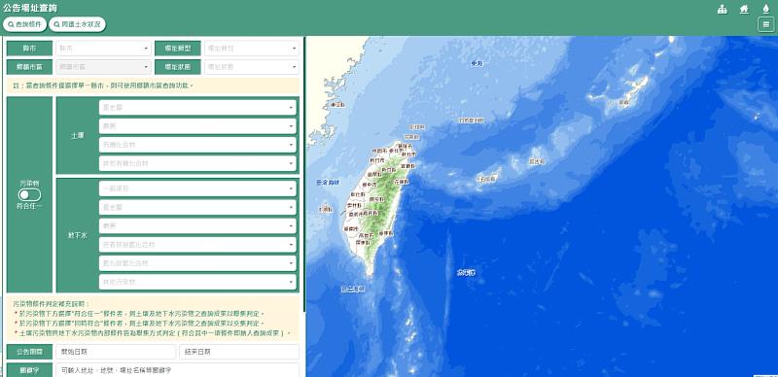Expand the 土壤 重金屬 dropdown
Image resolution: width=778 pixels, height=377 pixels.
click(197, 108)
